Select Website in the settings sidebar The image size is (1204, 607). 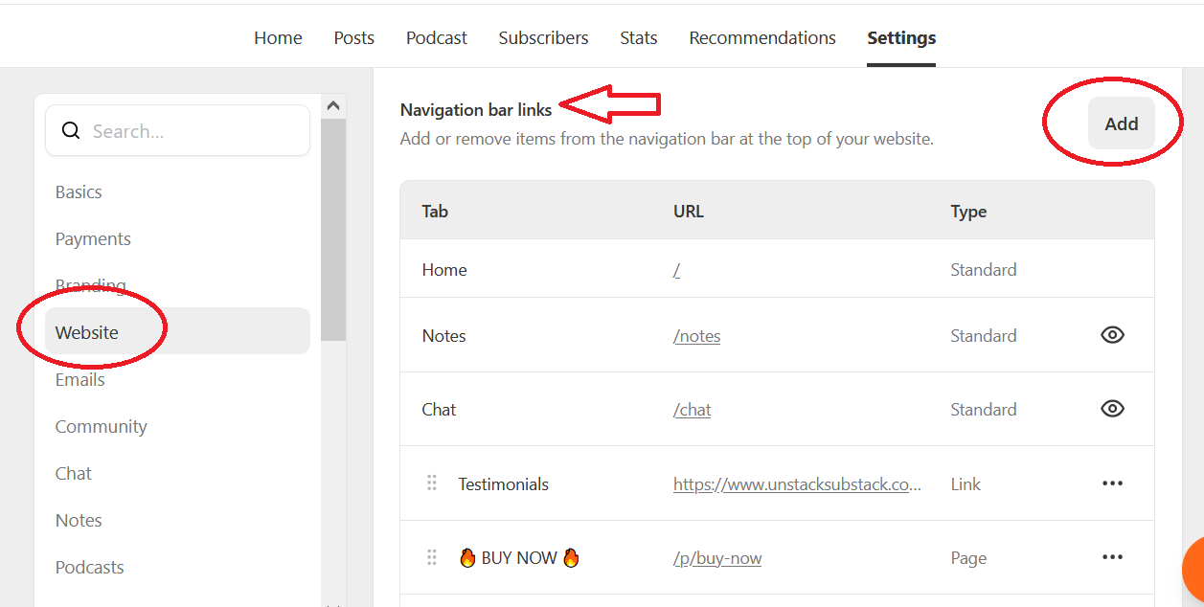(x=87, y=331)
